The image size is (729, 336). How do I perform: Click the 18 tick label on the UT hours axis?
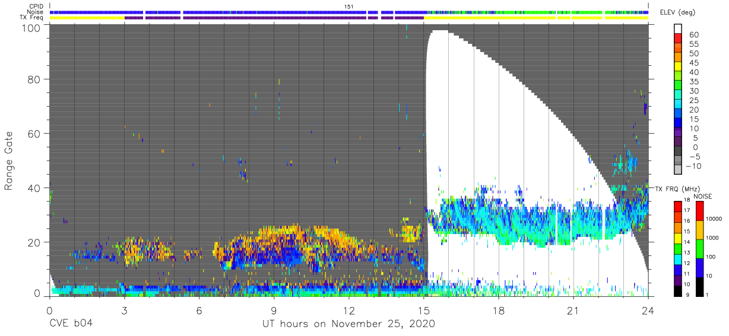point(499,311)
